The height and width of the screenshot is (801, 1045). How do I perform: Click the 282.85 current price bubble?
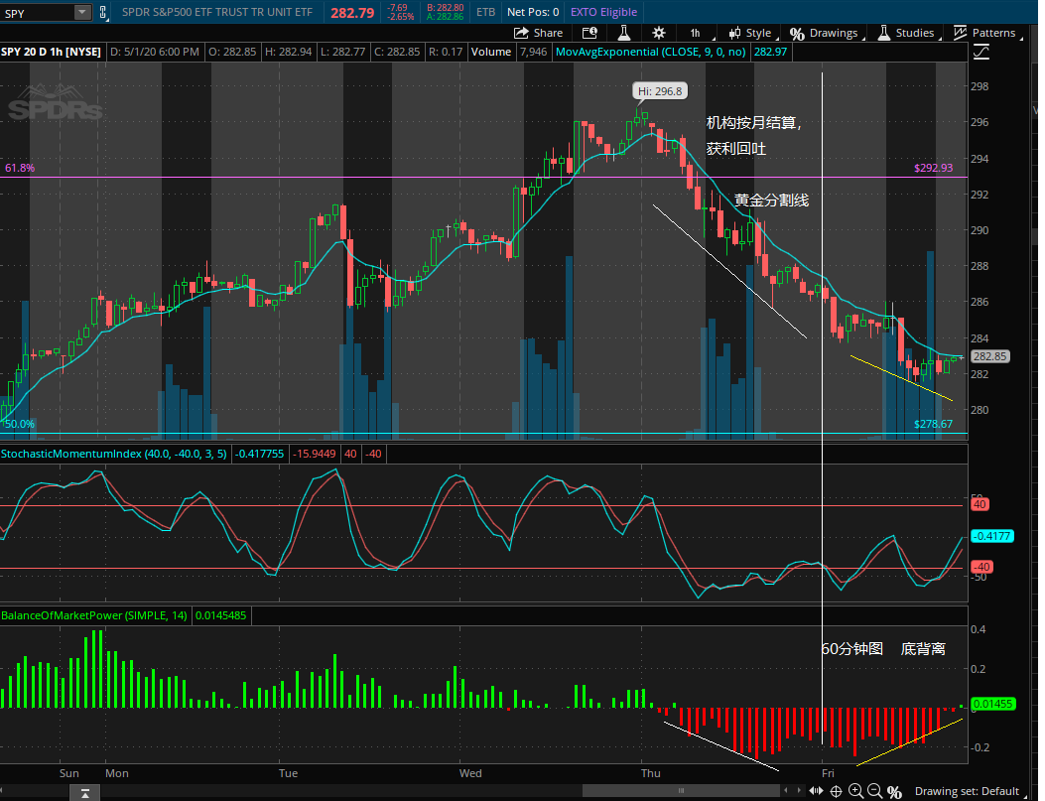coord(989,356)
